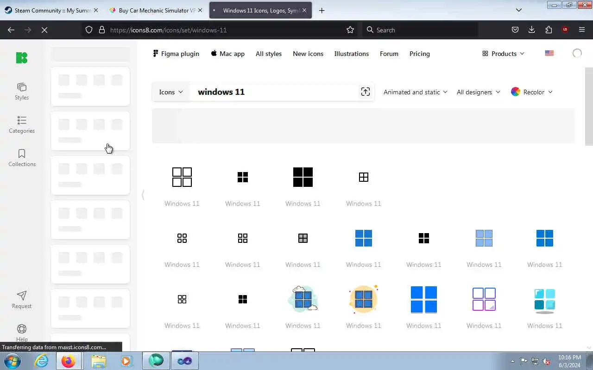
Task: Click the Firefox taskbar icon
Action: click(69, 361)
